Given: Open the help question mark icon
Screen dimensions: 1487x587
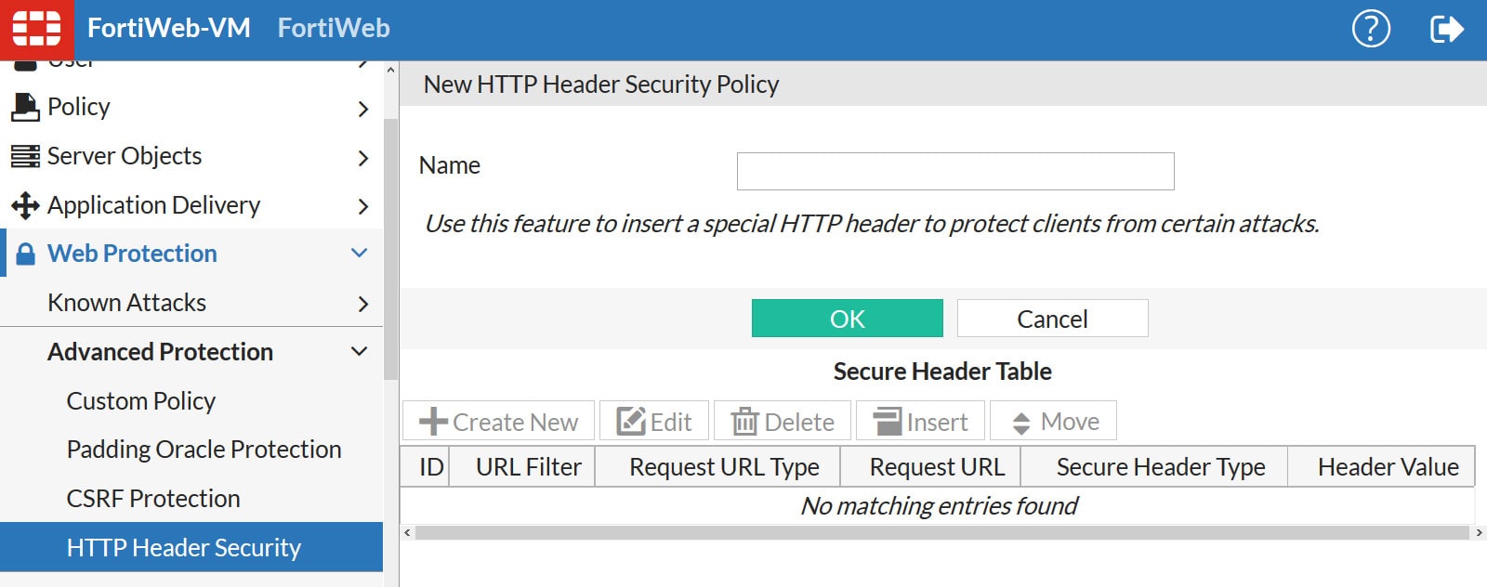Looking at the screenshot, I should [x=1371, y=29].
